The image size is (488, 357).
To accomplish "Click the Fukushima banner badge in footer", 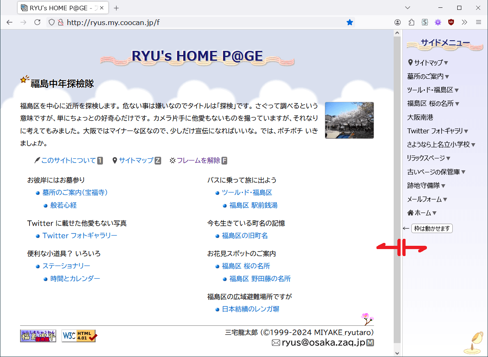I will click(x=38, y=336).
